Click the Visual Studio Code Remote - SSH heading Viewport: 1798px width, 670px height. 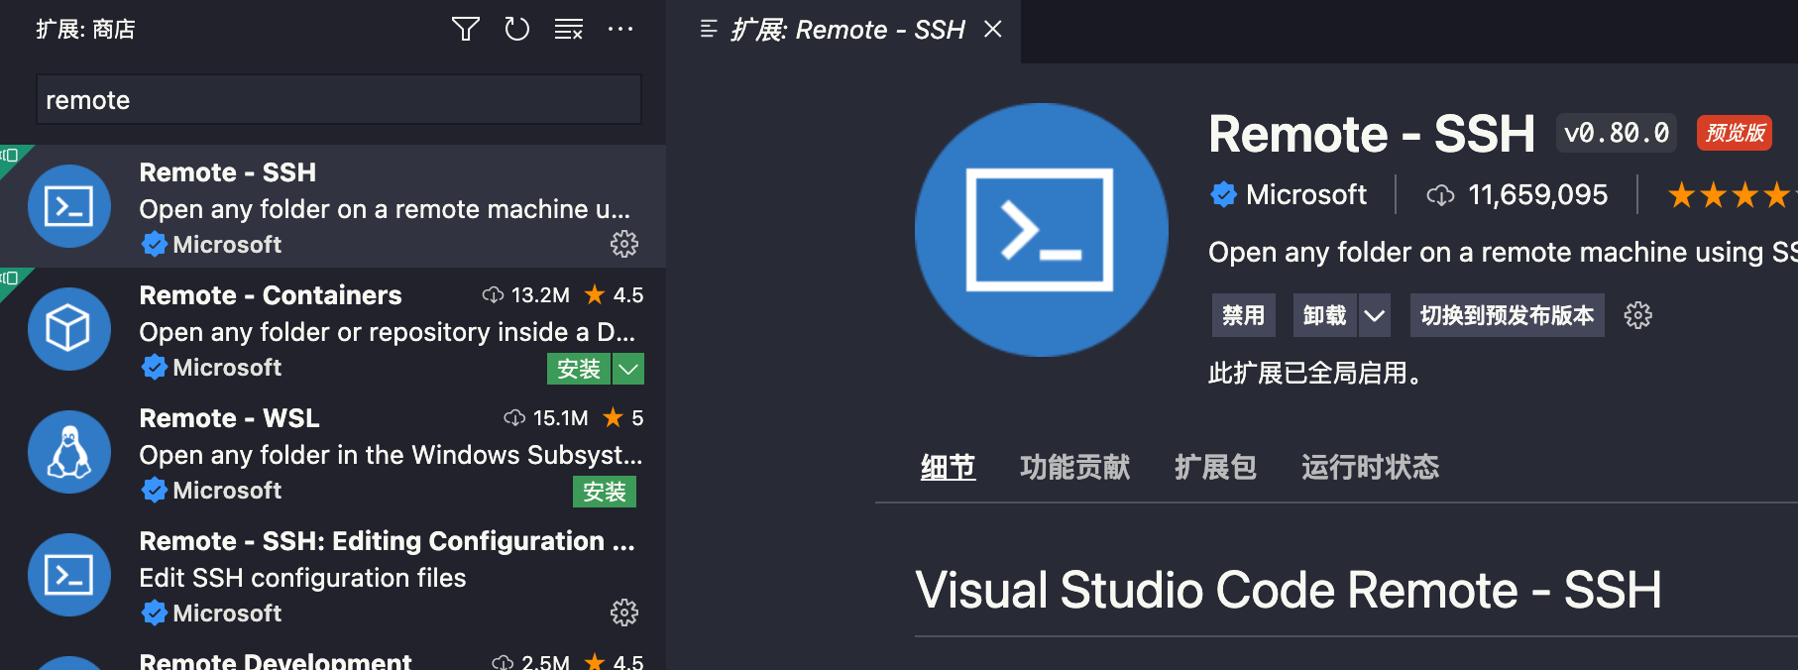click(x=1289, y=590)
